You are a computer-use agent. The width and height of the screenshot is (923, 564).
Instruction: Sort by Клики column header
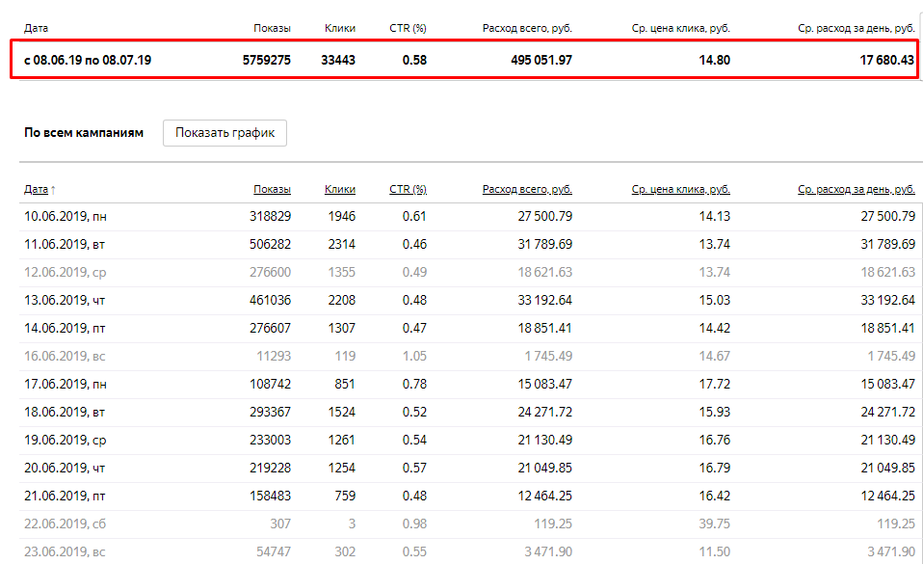pyautogui.click(x=340, y=189)
